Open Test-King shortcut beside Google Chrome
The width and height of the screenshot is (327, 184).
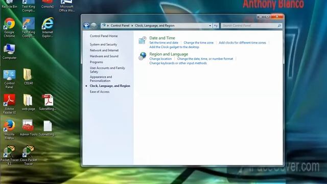[x=29, y=24]
